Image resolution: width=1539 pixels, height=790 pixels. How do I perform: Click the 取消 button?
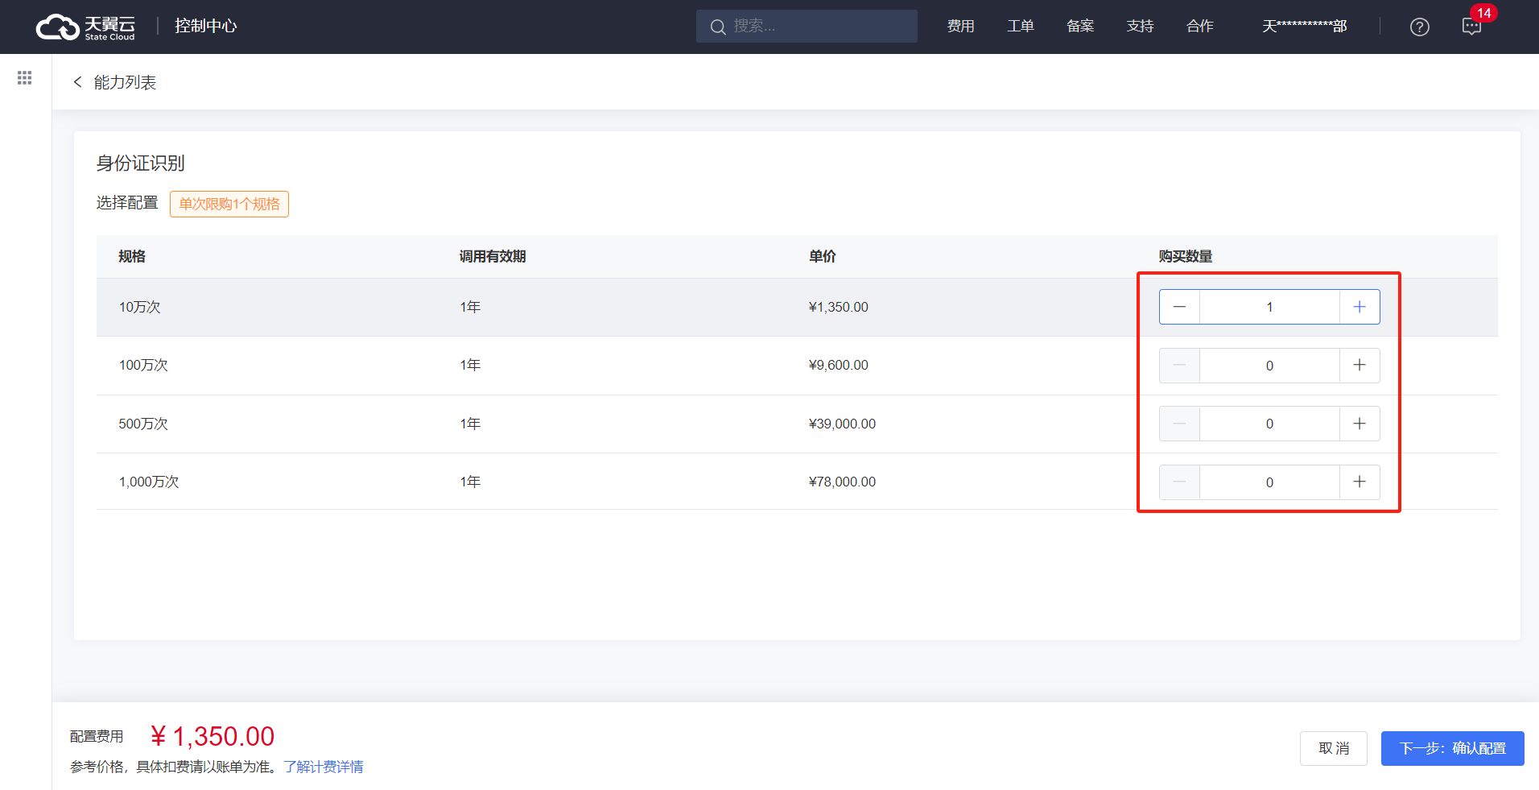coord(1334,748)
